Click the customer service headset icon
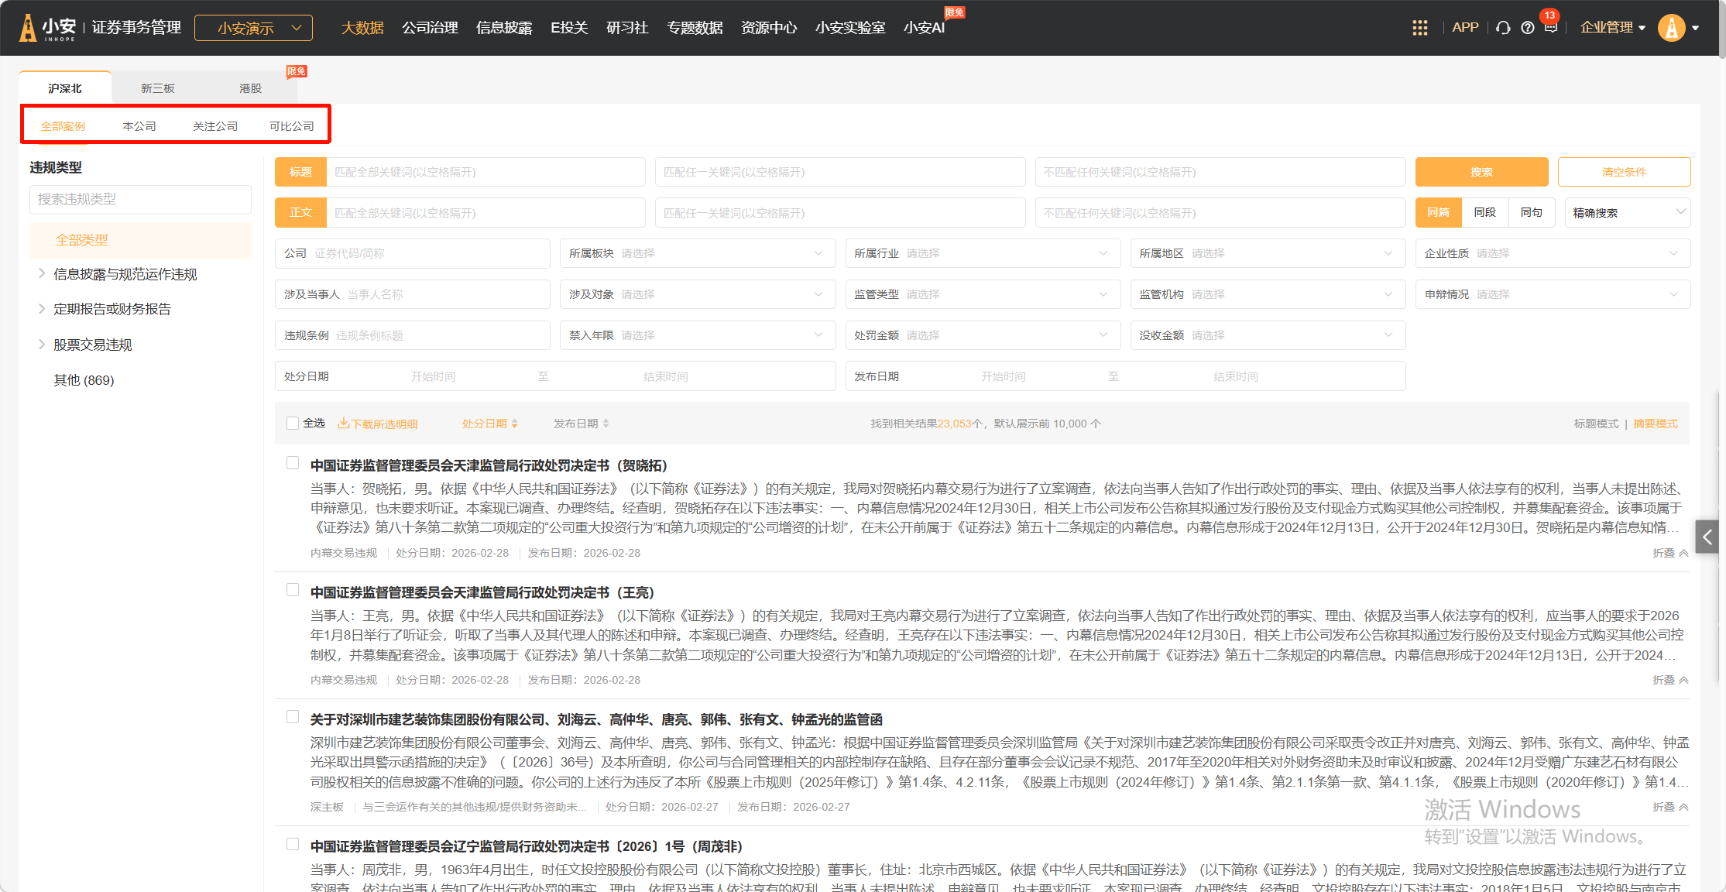The height and width of the screenshot is (892, 1726). click(x=1503, y=28)
